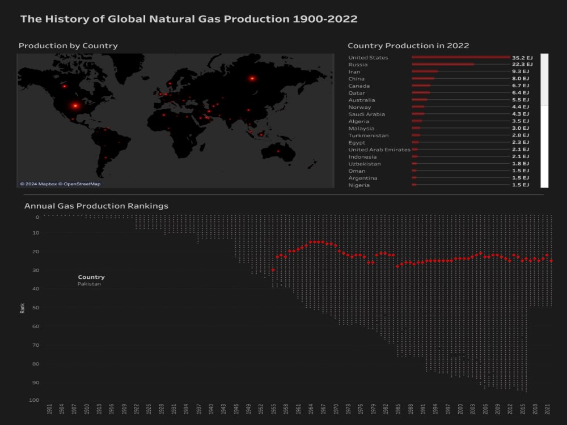This screenshot has width=567, height=425.
Task: Click the 1955 year axis label
Action: [x=273, y=409]
